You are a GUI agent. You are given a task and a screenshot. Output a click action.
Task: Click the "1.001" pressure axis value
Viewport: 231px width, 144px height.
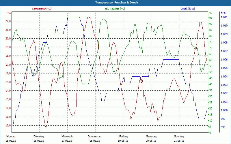click(224, 102)
